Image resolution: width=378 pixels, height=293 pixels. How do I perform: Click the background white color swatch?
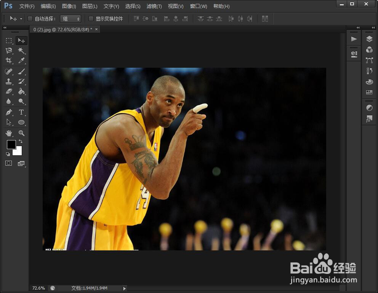(19, 152)
